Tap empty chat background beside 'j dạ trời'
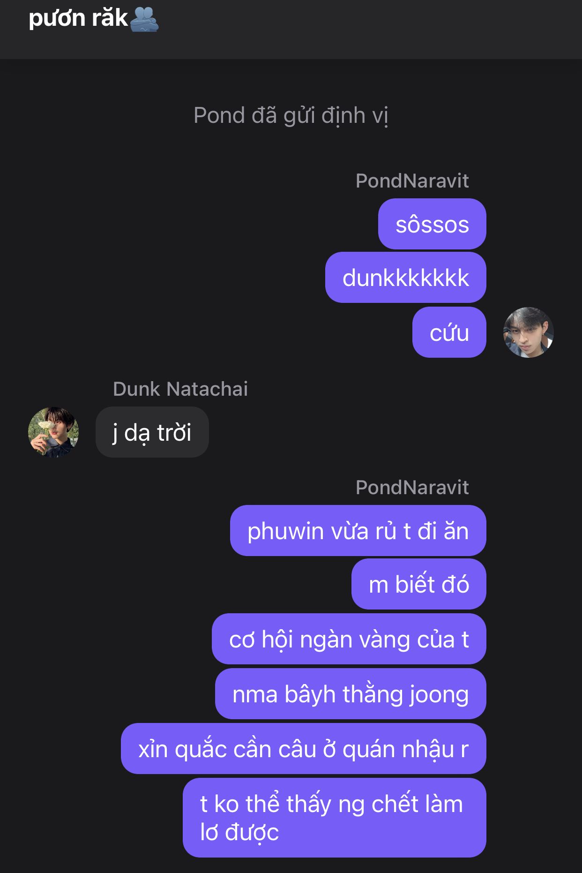The image size is (582, 873). click(x=375, y=432)
